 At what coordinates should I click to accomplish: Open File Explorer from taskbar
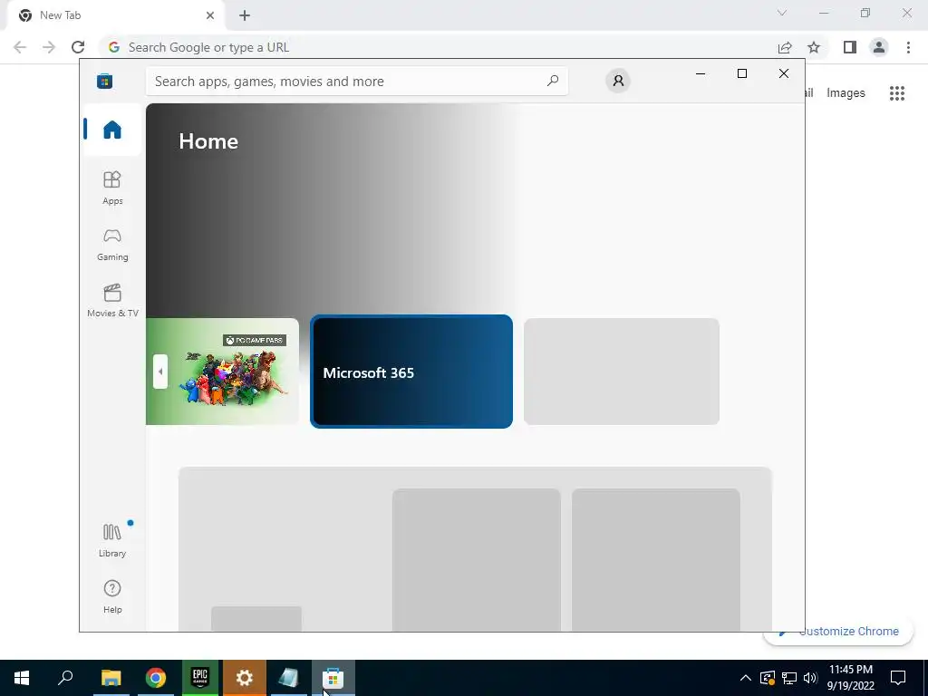[x=111, y=678]
